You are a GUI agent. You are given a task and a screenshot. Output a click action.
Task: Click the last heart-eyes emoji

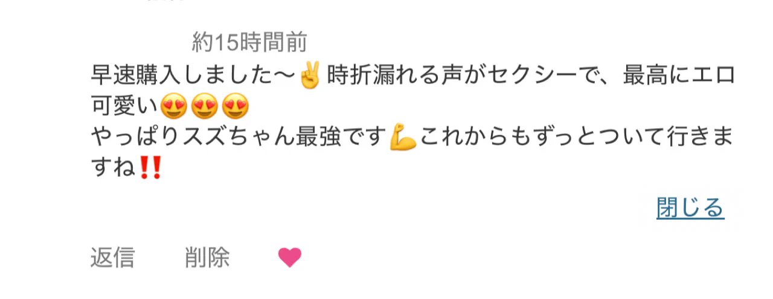(236, 108)
